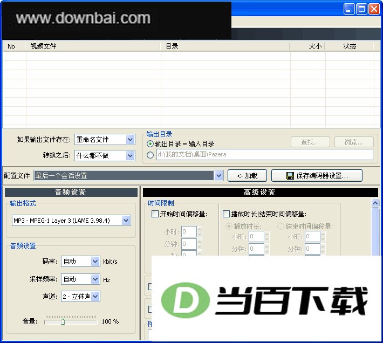This screenshot has width=383, height=343.
Task: Enable the '播放时长|结束时间偏移量' checkbox
Action: 226,214
